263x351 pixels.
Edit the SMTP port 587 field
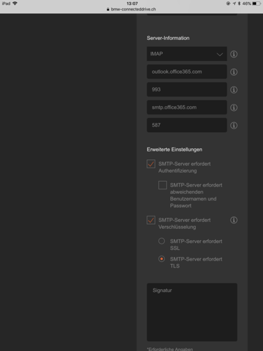coord(187,125)
